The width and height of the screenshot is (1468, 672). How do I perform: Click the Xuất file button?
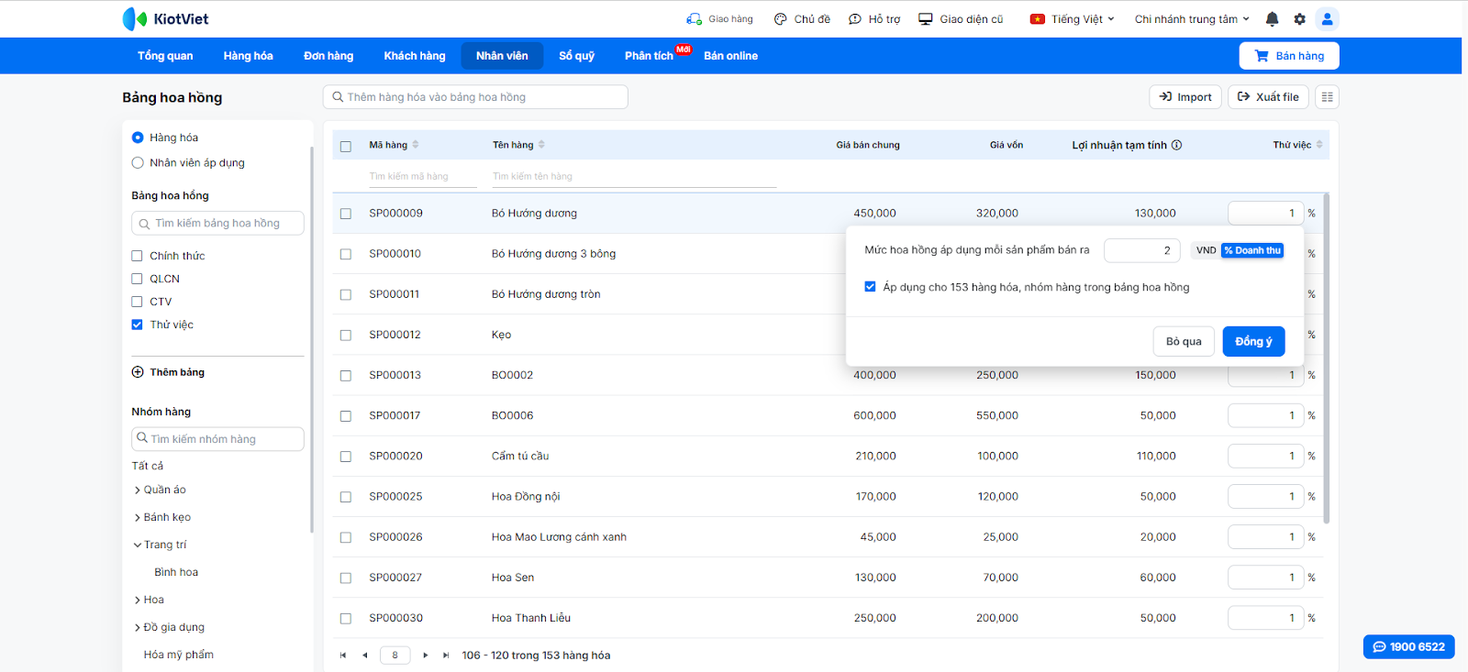click(x=1268, y=97)
